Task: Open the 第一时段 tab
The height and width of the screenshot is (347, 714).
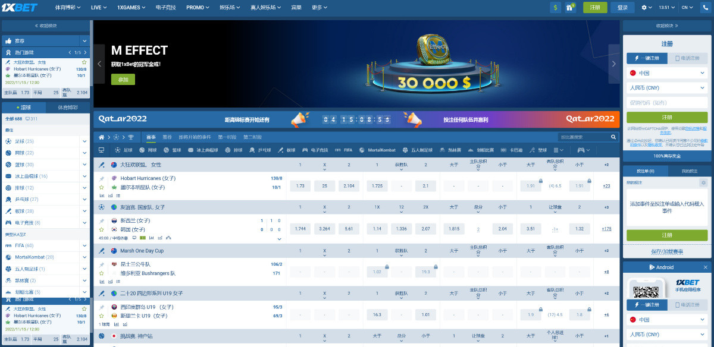Action: point(227,137)
